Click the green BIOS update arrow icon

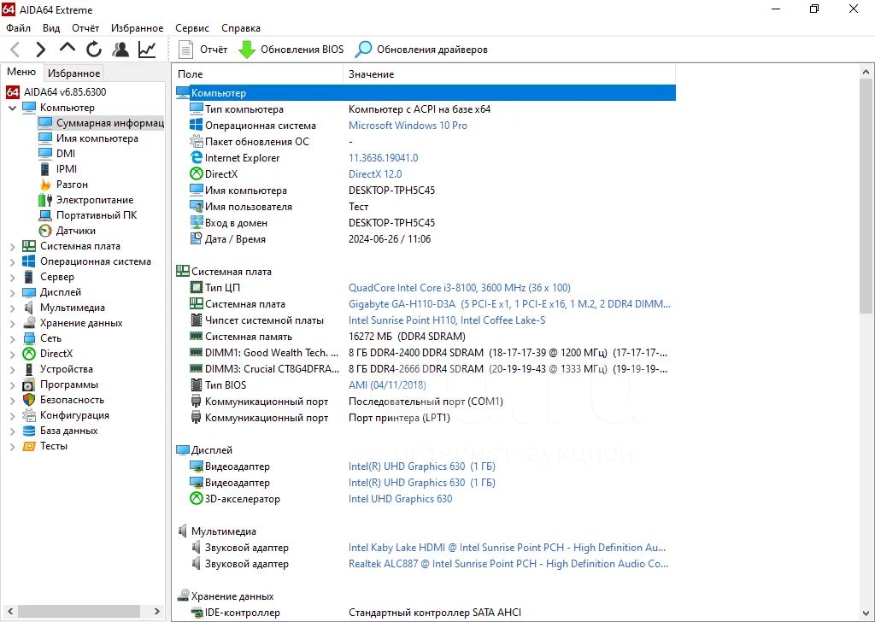tap(247, 50)
